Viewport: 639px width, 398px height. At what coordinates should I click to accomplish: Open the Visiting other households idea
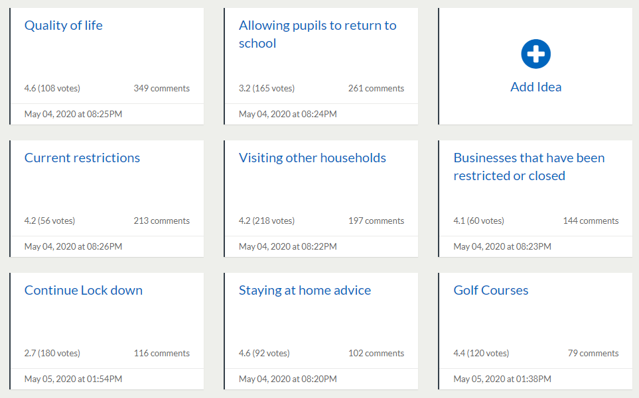coord(313,158)
